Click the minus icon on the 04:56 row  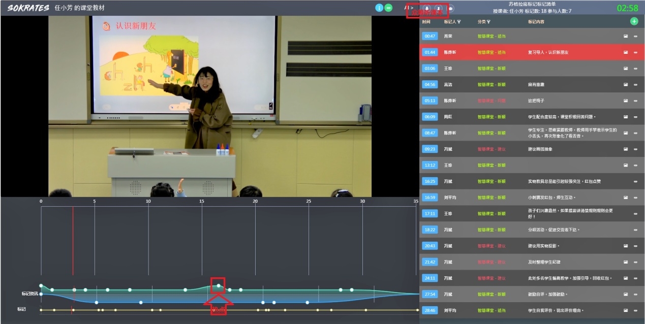click(x=635, y=84)
